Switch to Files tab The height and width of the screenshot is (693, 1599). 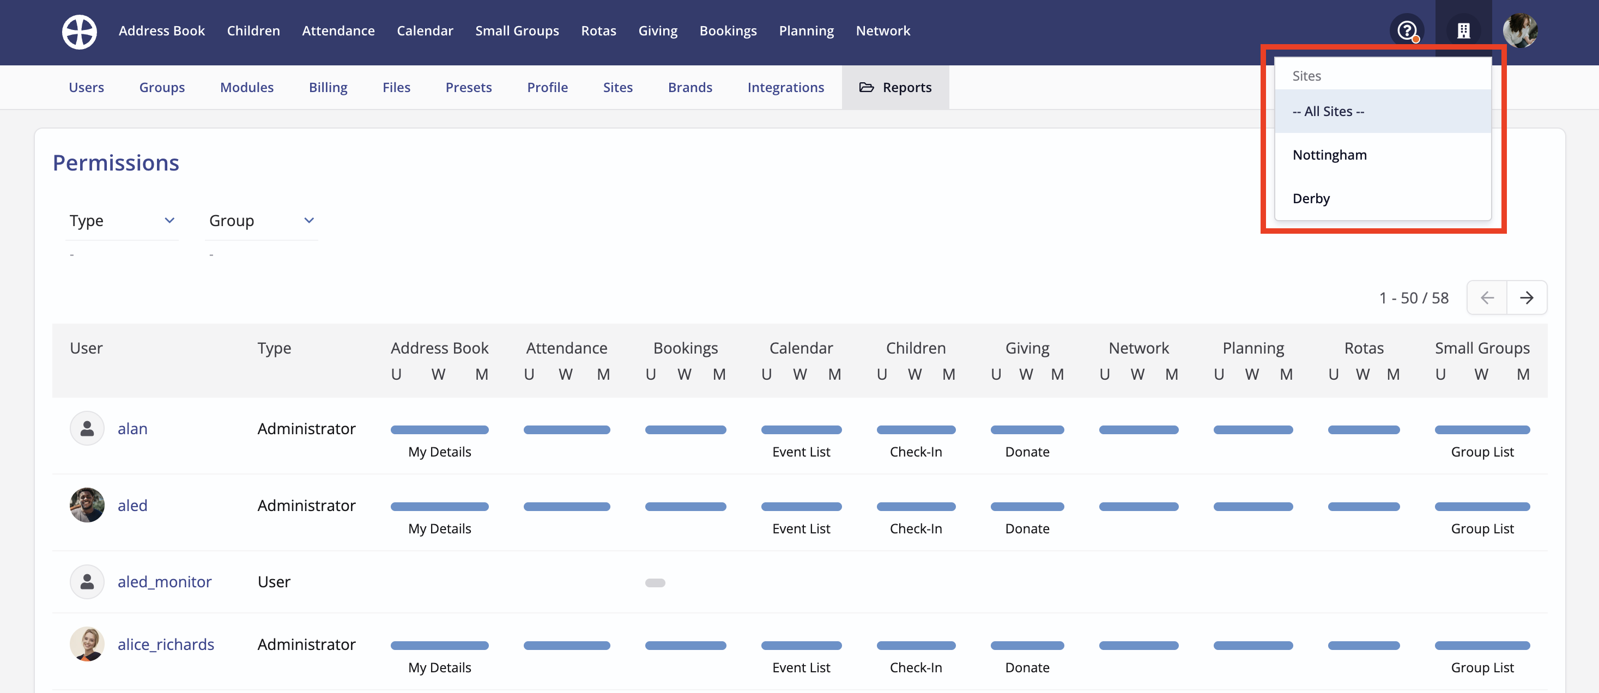pos(397,88)
